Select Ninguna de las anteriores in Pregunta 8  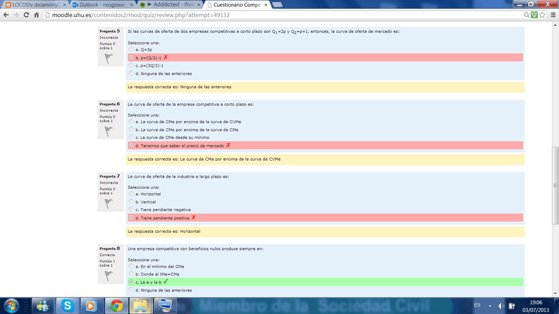pos(131,290)
